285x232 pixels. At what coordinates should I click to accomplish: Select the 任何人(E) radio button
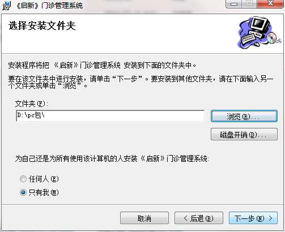(23, 179)
